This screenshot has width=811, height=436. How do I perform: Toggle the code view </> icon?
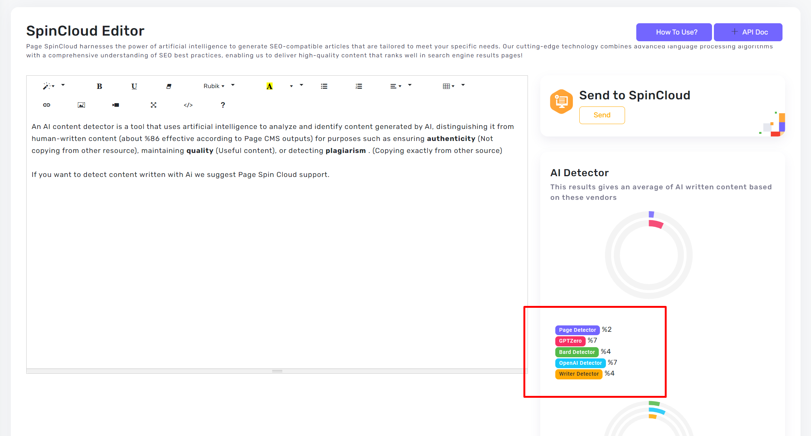click(188, 105)
